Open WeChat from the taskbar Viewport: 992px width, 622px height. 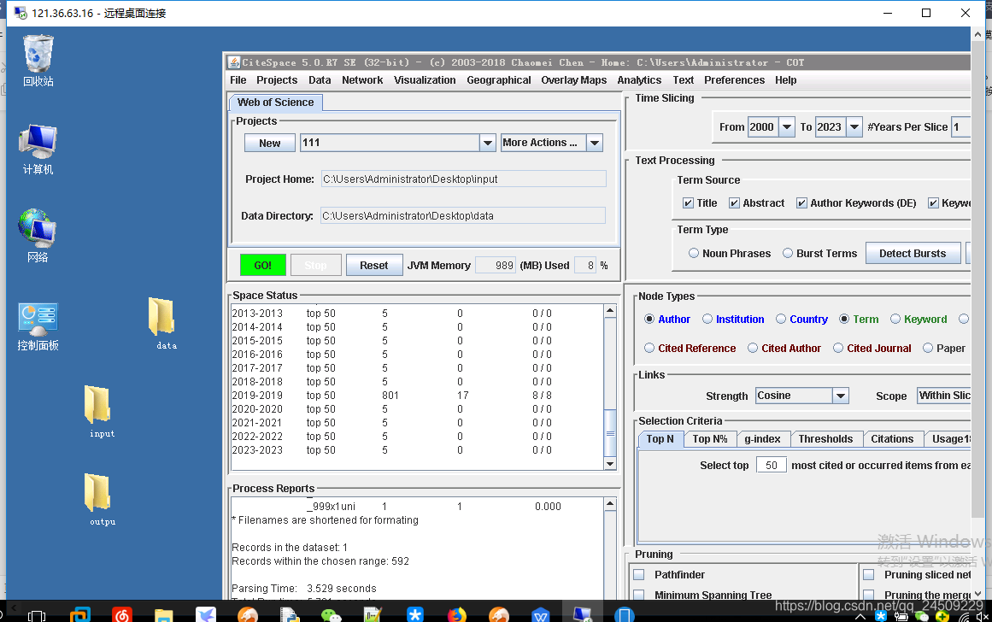[331, 615]
